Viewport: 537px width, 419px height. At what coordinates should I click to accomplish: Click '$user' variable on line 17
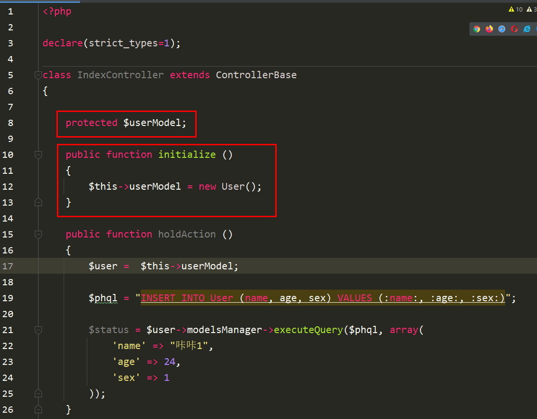(x=103, y=266)
